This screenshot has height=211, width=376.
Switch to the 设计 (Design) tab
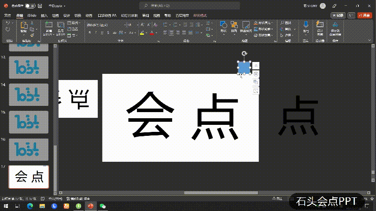[66, 15]
